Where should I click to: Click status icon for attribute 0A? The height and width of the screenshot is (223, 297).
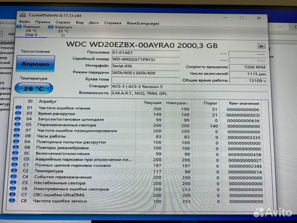tap(16, 141)
